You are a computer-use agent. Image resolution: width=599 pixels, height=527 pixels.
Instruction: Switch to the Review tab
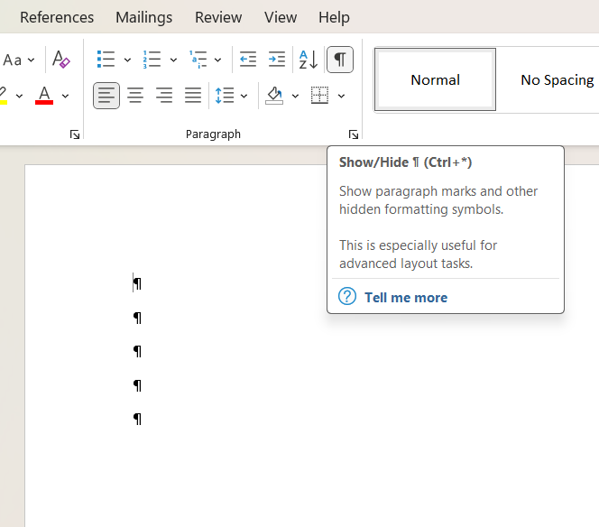tap(218, 17)
